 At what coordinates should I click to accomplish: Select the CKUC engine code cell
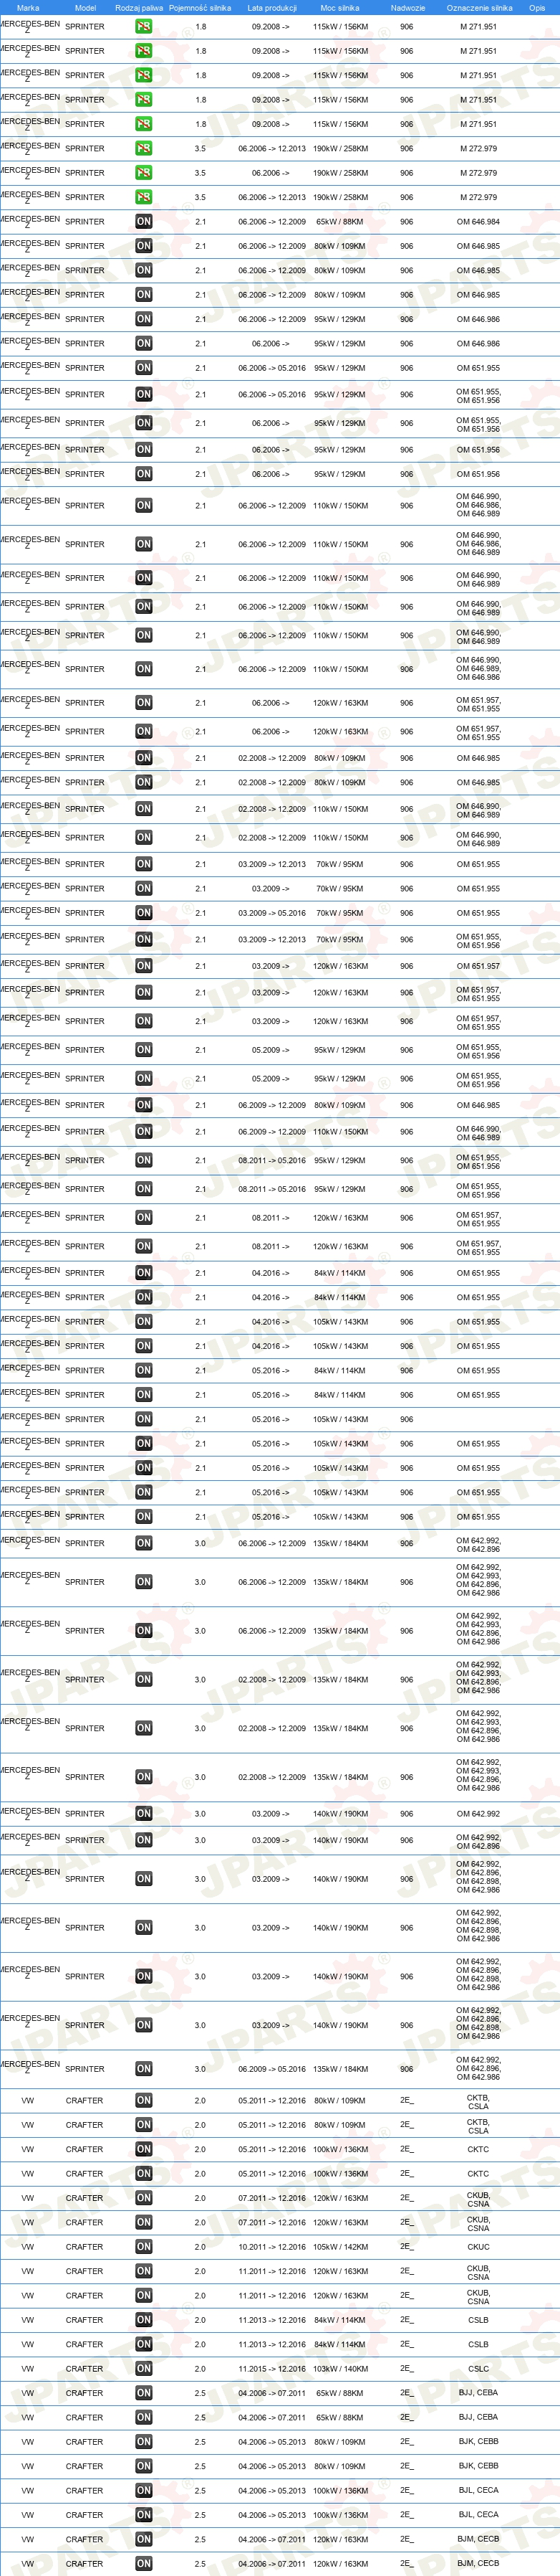point(478,2247)
